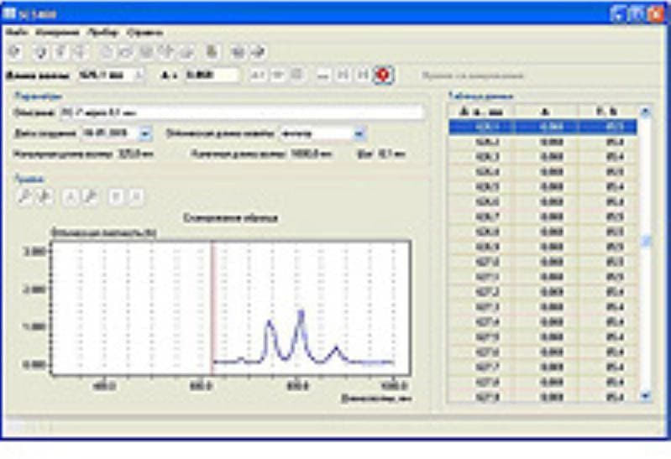Click the arrow icon ending the main toolbar
Screen dimensions: 671x459
[258, 52]
